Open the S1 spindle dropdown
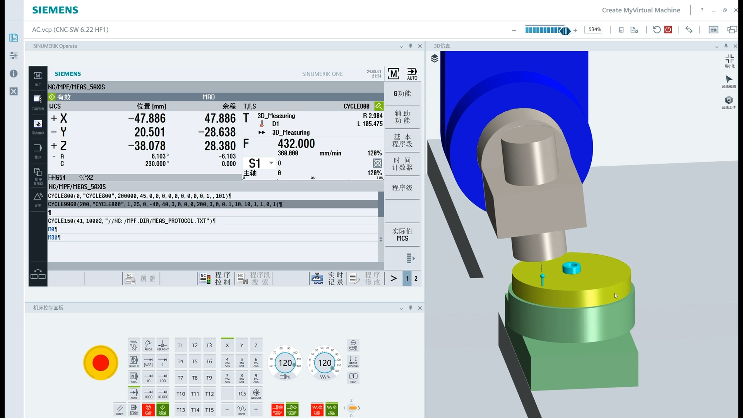The image size is (743, 418). coord(271,163)
